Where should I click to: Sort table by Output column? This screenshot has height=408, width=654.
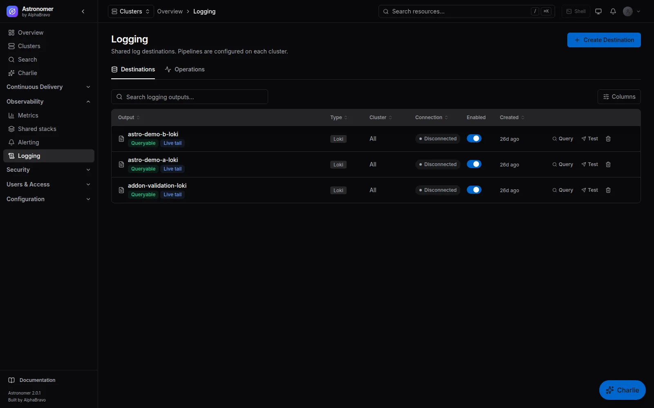(x=129, y=118)
